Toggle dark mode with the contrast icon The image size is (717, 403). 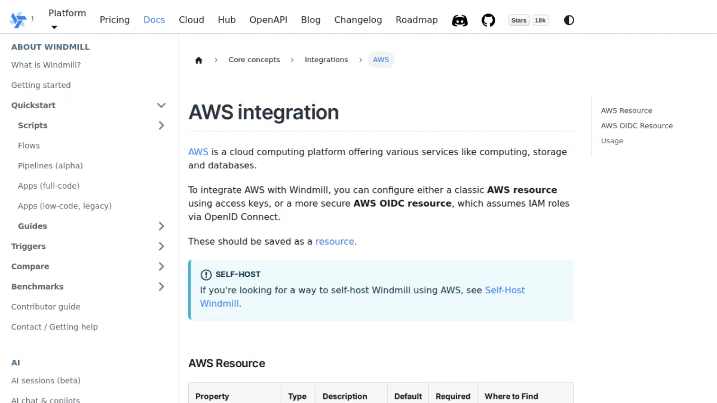[x=569, y=20]
